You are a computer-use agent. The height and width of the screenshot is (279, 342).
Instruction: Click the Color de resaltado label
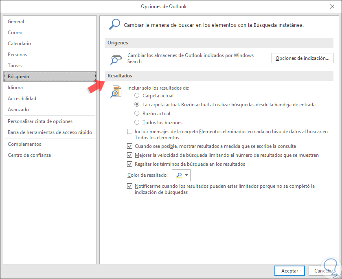point(147,175)
